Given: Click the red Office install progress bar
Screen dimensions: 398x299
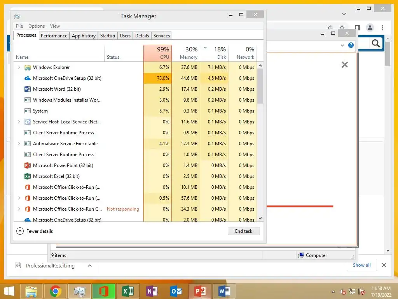Looking at the screenshot, I should pyautogui.click(x=300, y=206).
